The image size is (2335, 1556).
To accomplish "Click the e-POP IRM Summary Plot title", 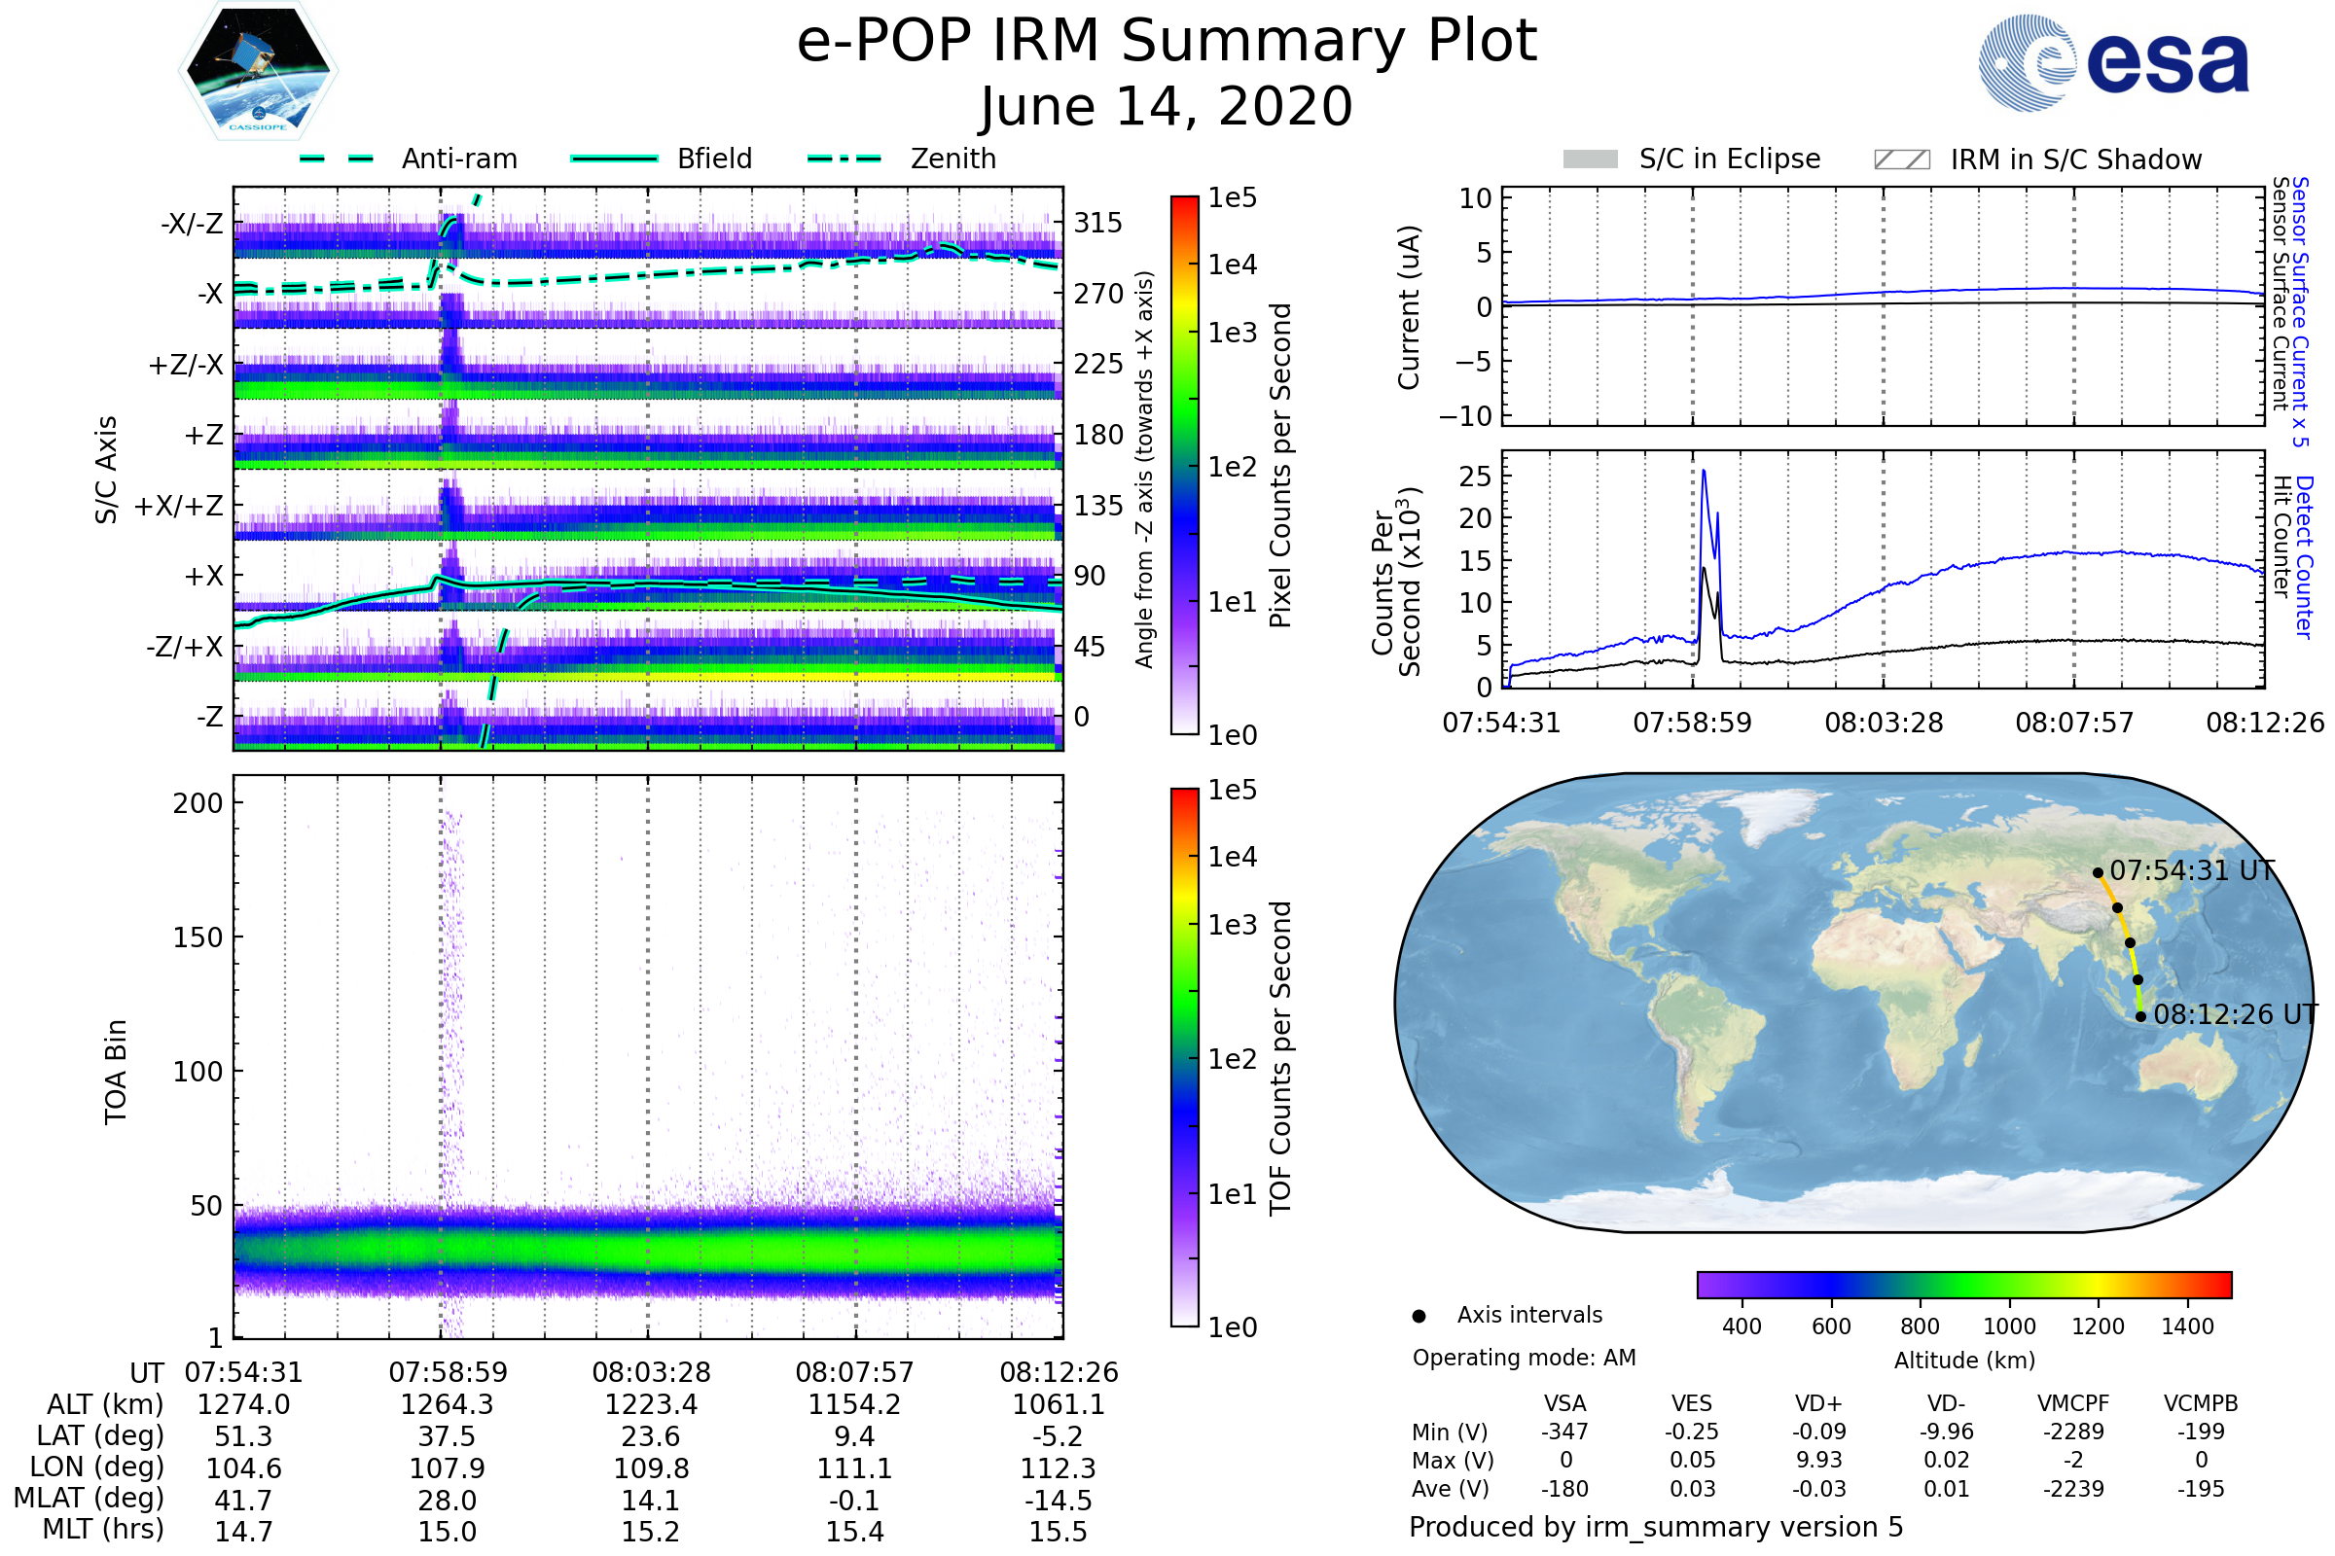I will click(1167, 42).
